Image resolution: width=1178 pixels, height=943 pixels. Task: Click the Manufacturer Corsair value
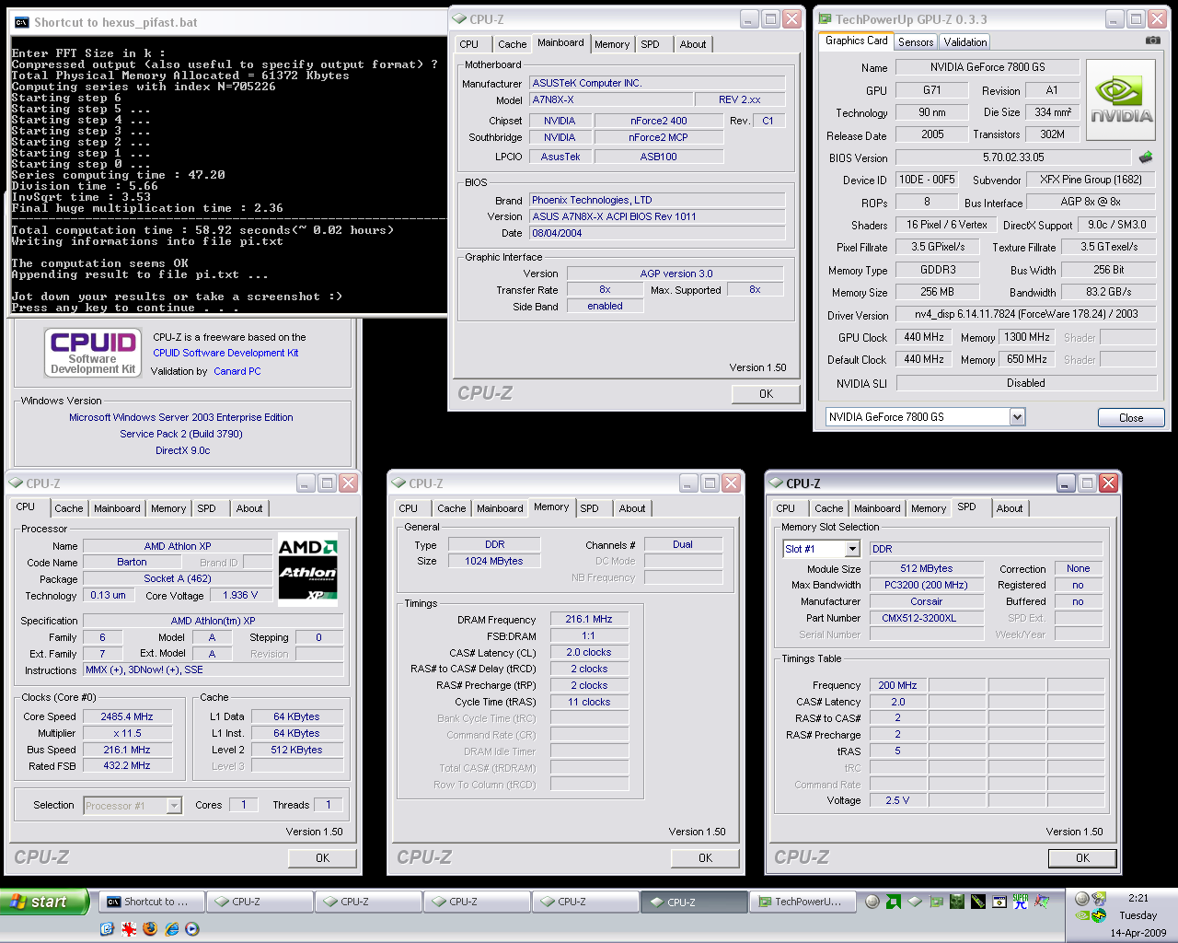click(926, 601)
